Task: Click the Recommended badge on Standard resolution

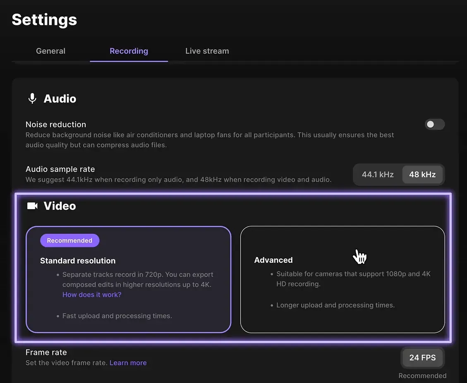Action: tap(69, 240)
